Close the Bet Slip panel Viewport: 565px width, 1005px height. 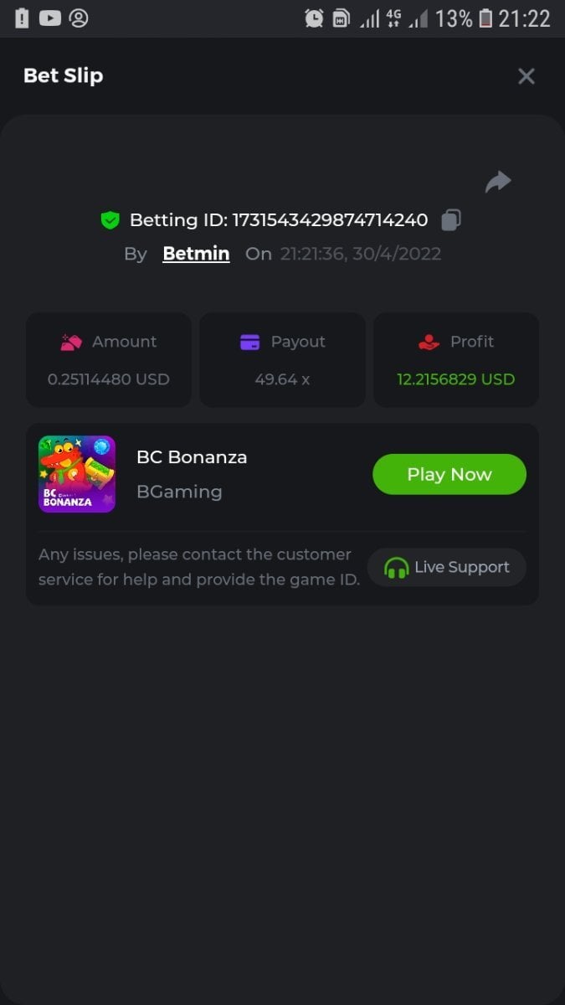click(x=526, y=76)
